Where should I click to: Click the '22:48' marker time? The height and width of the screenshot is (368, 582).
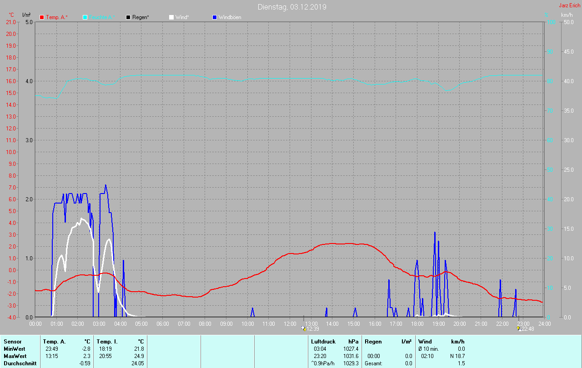point(528,329)
